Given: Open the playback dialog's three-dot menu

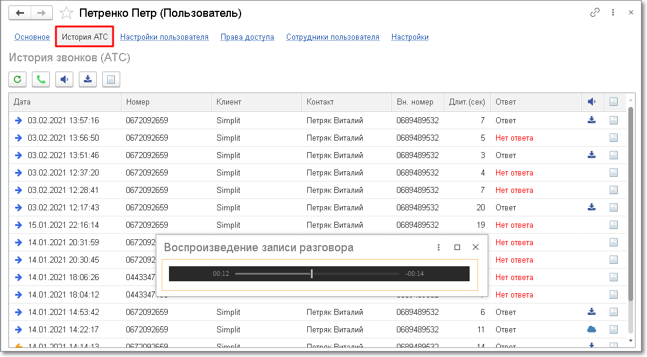Looking at the screenshot, I should click(x=438, y=247).
